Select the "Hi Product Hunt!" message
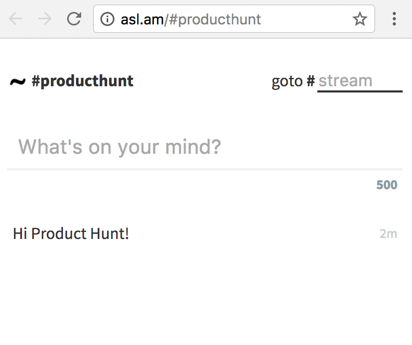 pyautogui.click(x=71, y=234)
